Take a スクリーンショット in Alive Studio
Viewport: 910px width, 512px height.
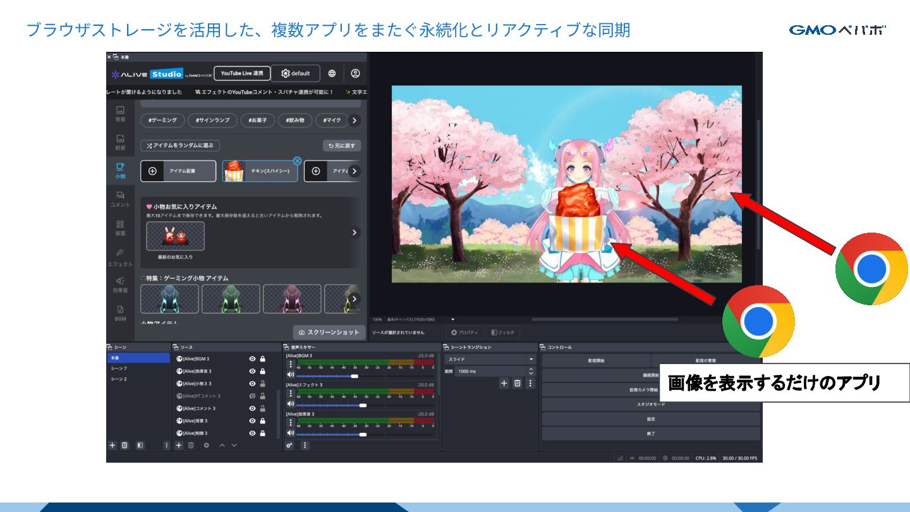[329, 332]
